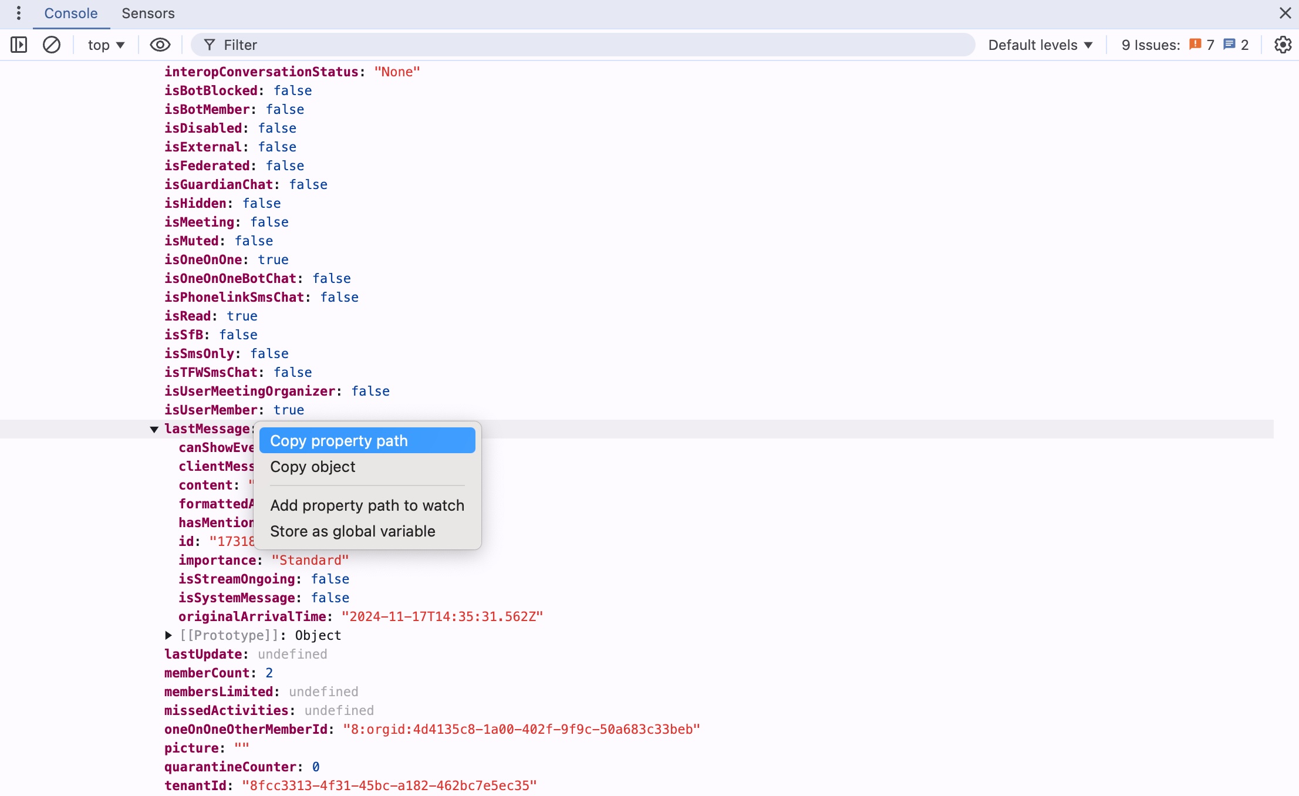This screenshot has width=1299, height=796.
Task: Click the interopConversationStatus property name
Action: pos(261,72)
